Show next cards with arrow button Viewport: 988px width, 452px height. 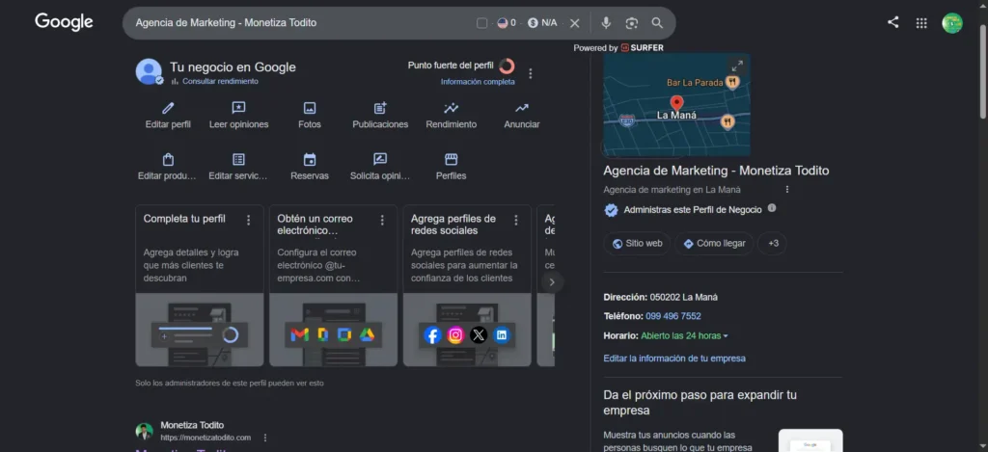tap(552, 282)
